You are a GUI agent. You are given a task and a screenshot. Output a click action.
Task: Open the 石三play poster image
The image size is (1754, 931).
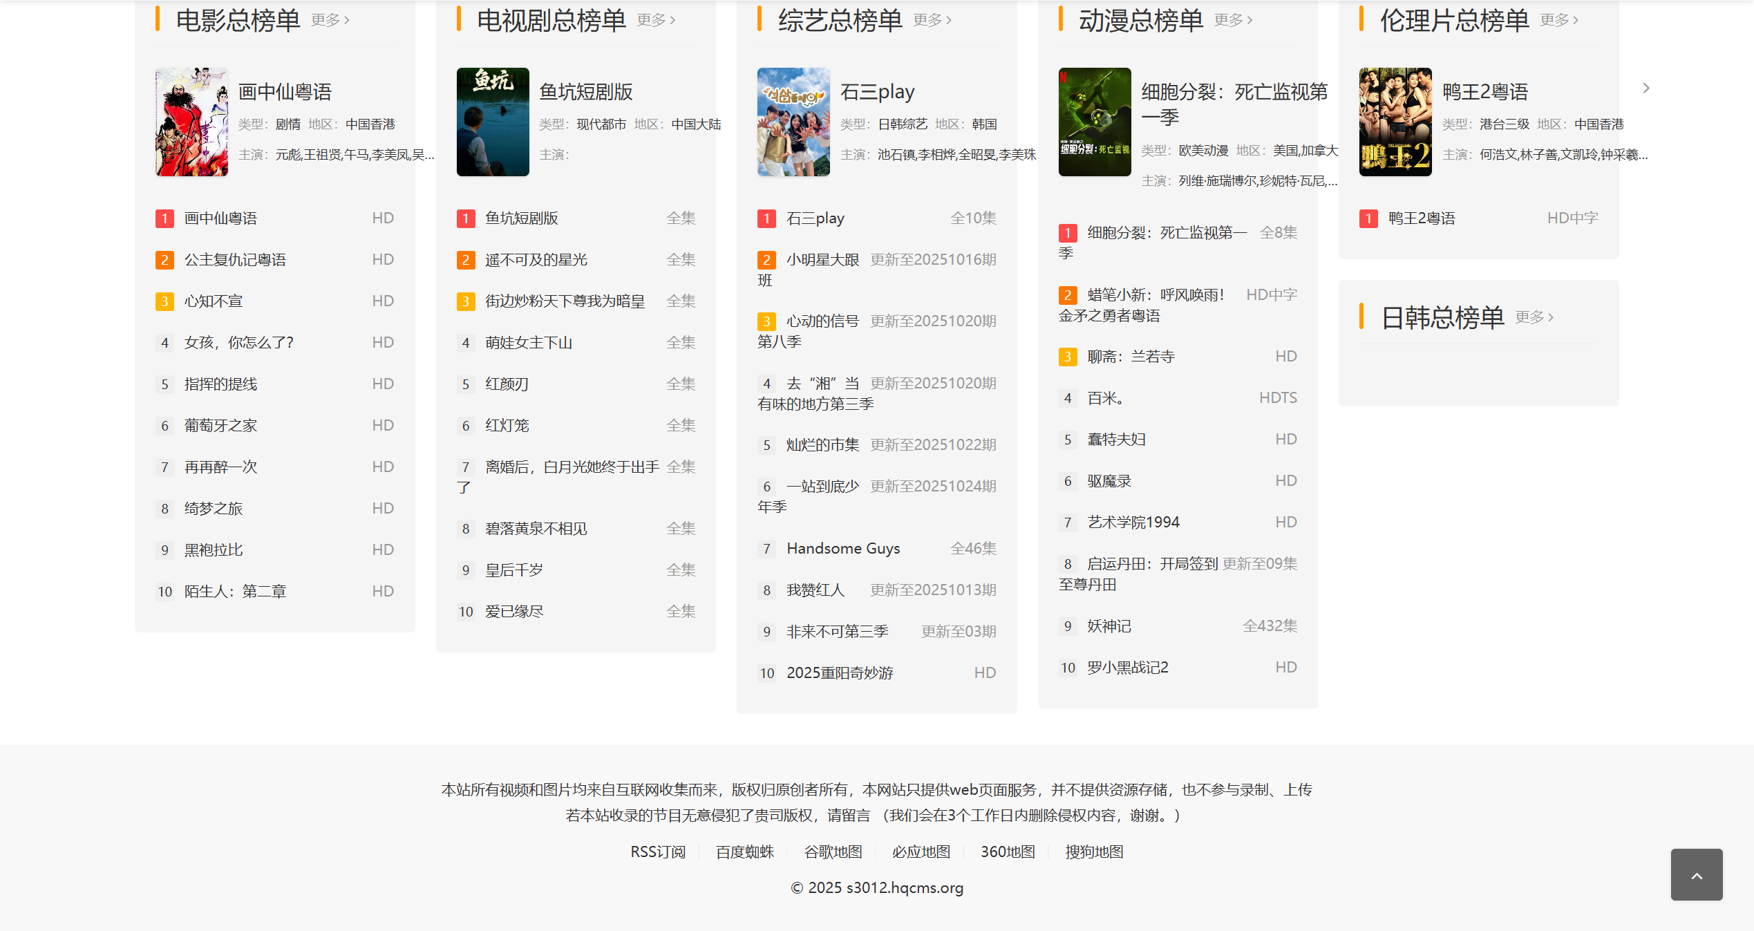(x=793, y=122)
